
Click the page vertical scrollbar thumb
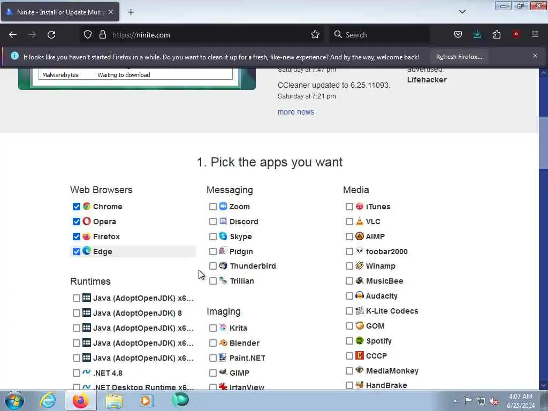coord(543,143)
